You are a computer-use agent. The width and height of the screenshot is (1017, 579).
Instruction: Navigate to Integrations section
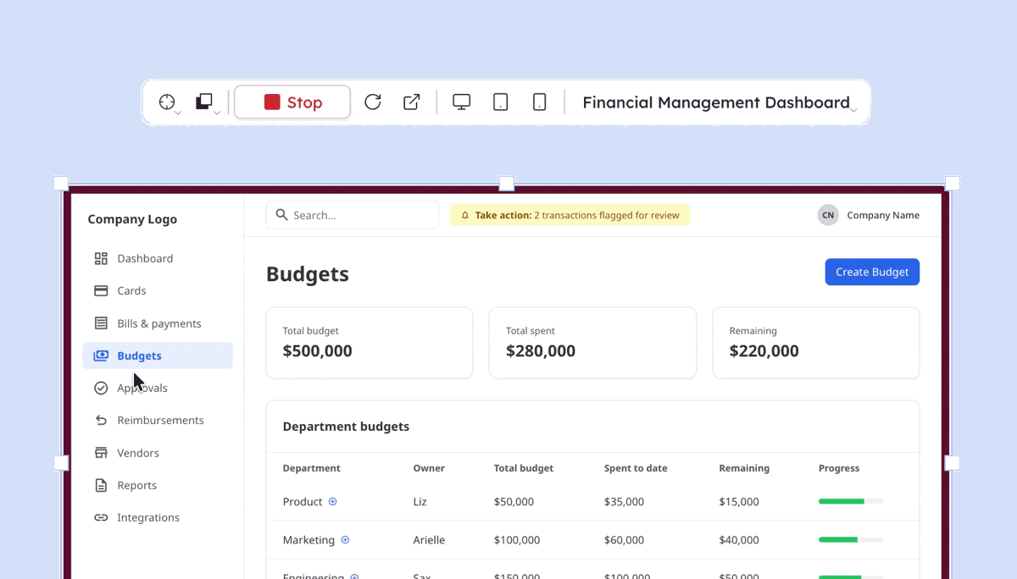pos(148,517)
